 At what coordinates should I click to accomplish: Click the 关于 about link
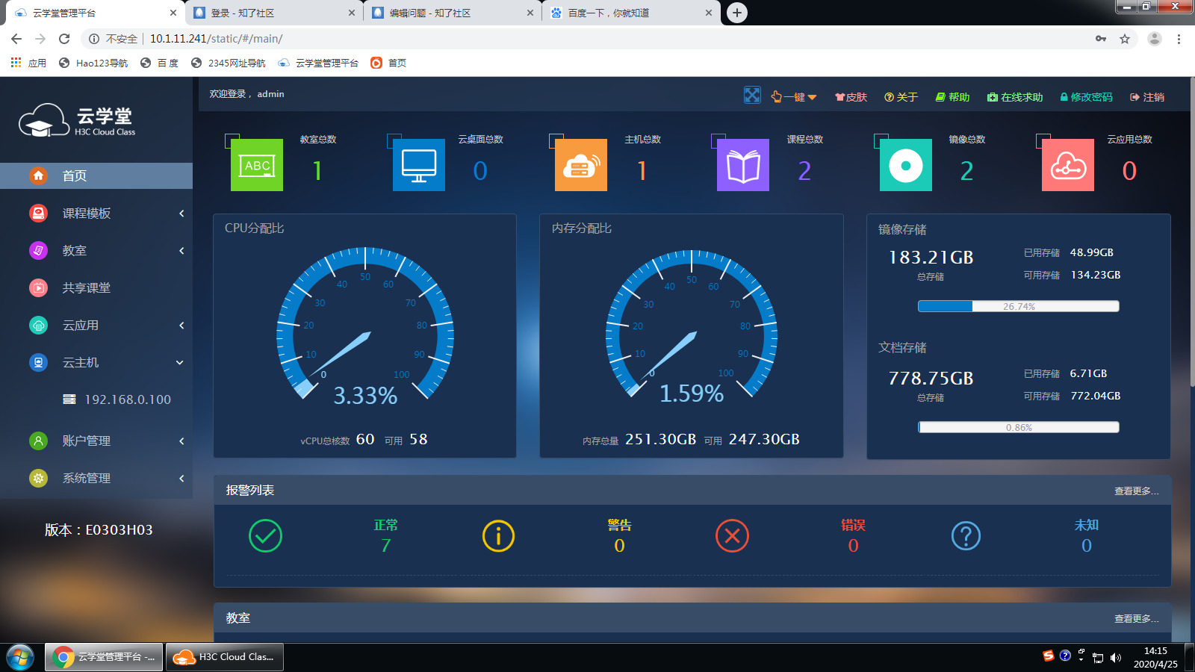901,97
